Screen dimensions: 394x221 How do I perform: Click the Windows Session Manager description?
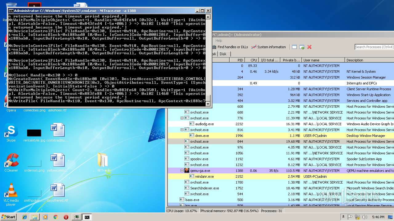366,77
